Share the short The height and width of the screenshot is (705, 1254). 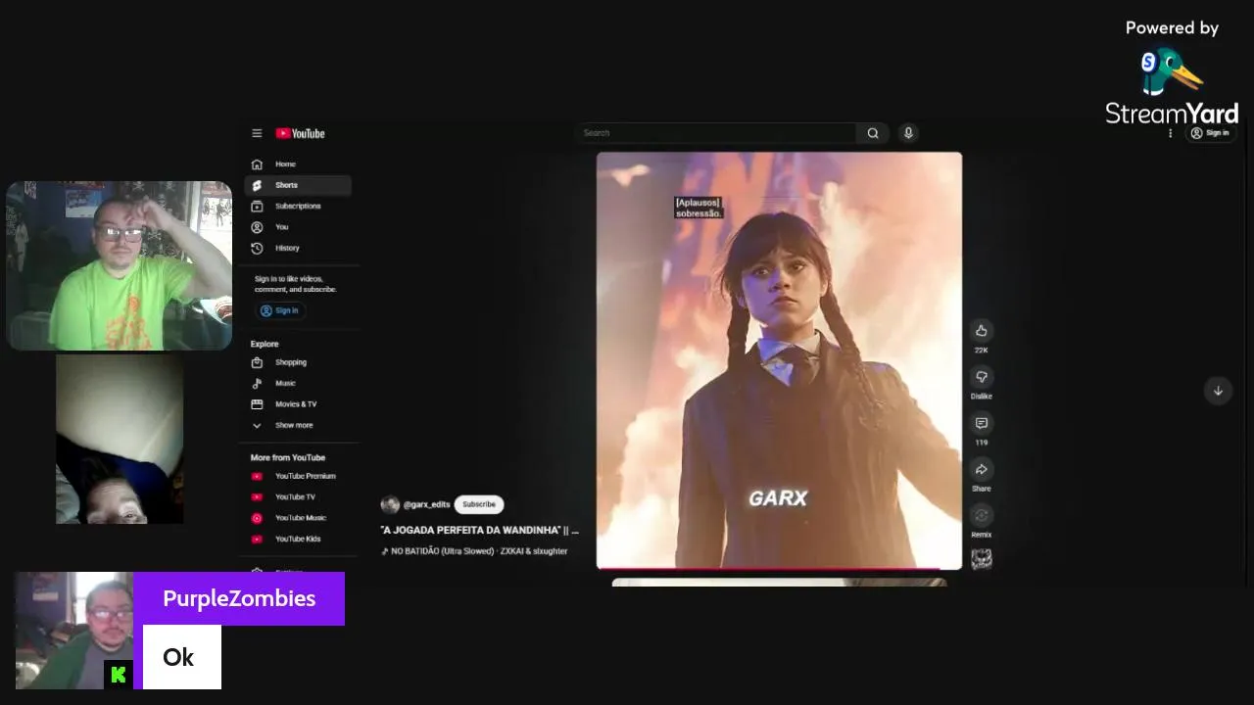tap(981, 469)
